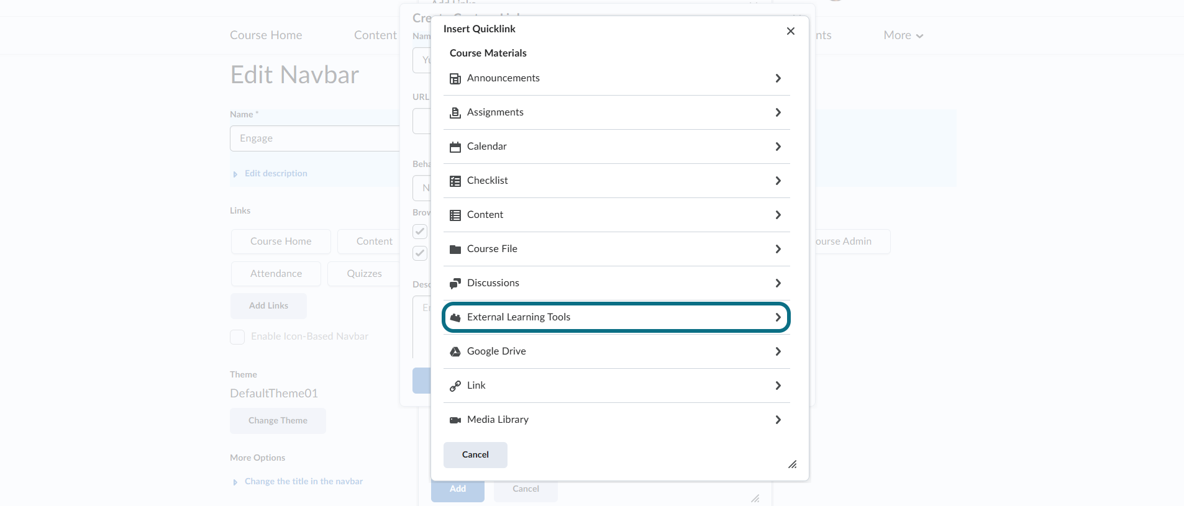Expand the Assignments chevron arrow

(778, 112)
